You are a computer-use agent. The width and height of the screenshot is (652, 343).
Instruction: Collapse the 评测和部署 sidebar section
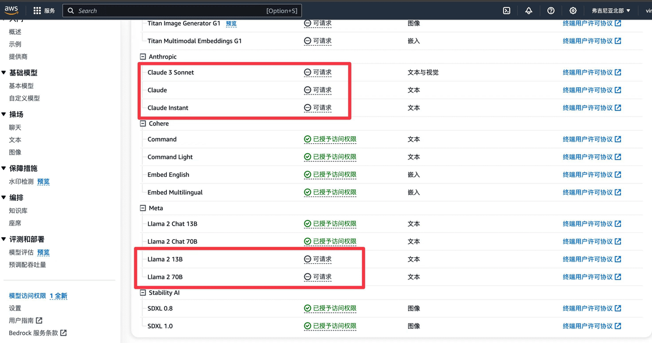click(4, 239)
